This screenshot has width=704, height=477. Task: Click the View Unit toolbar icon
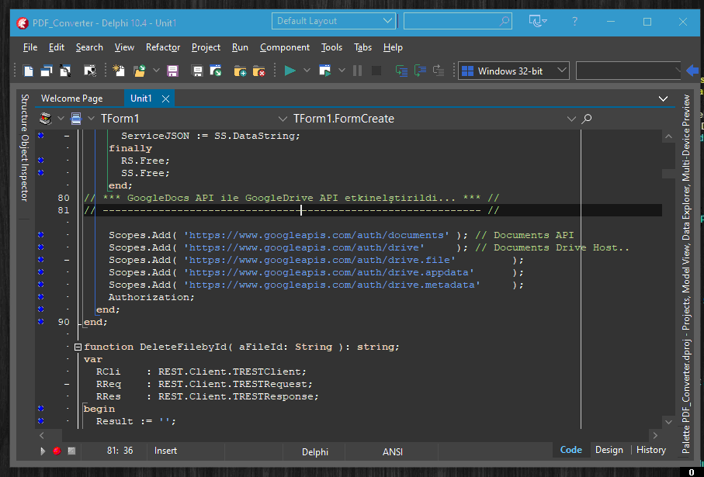(28, 71)
